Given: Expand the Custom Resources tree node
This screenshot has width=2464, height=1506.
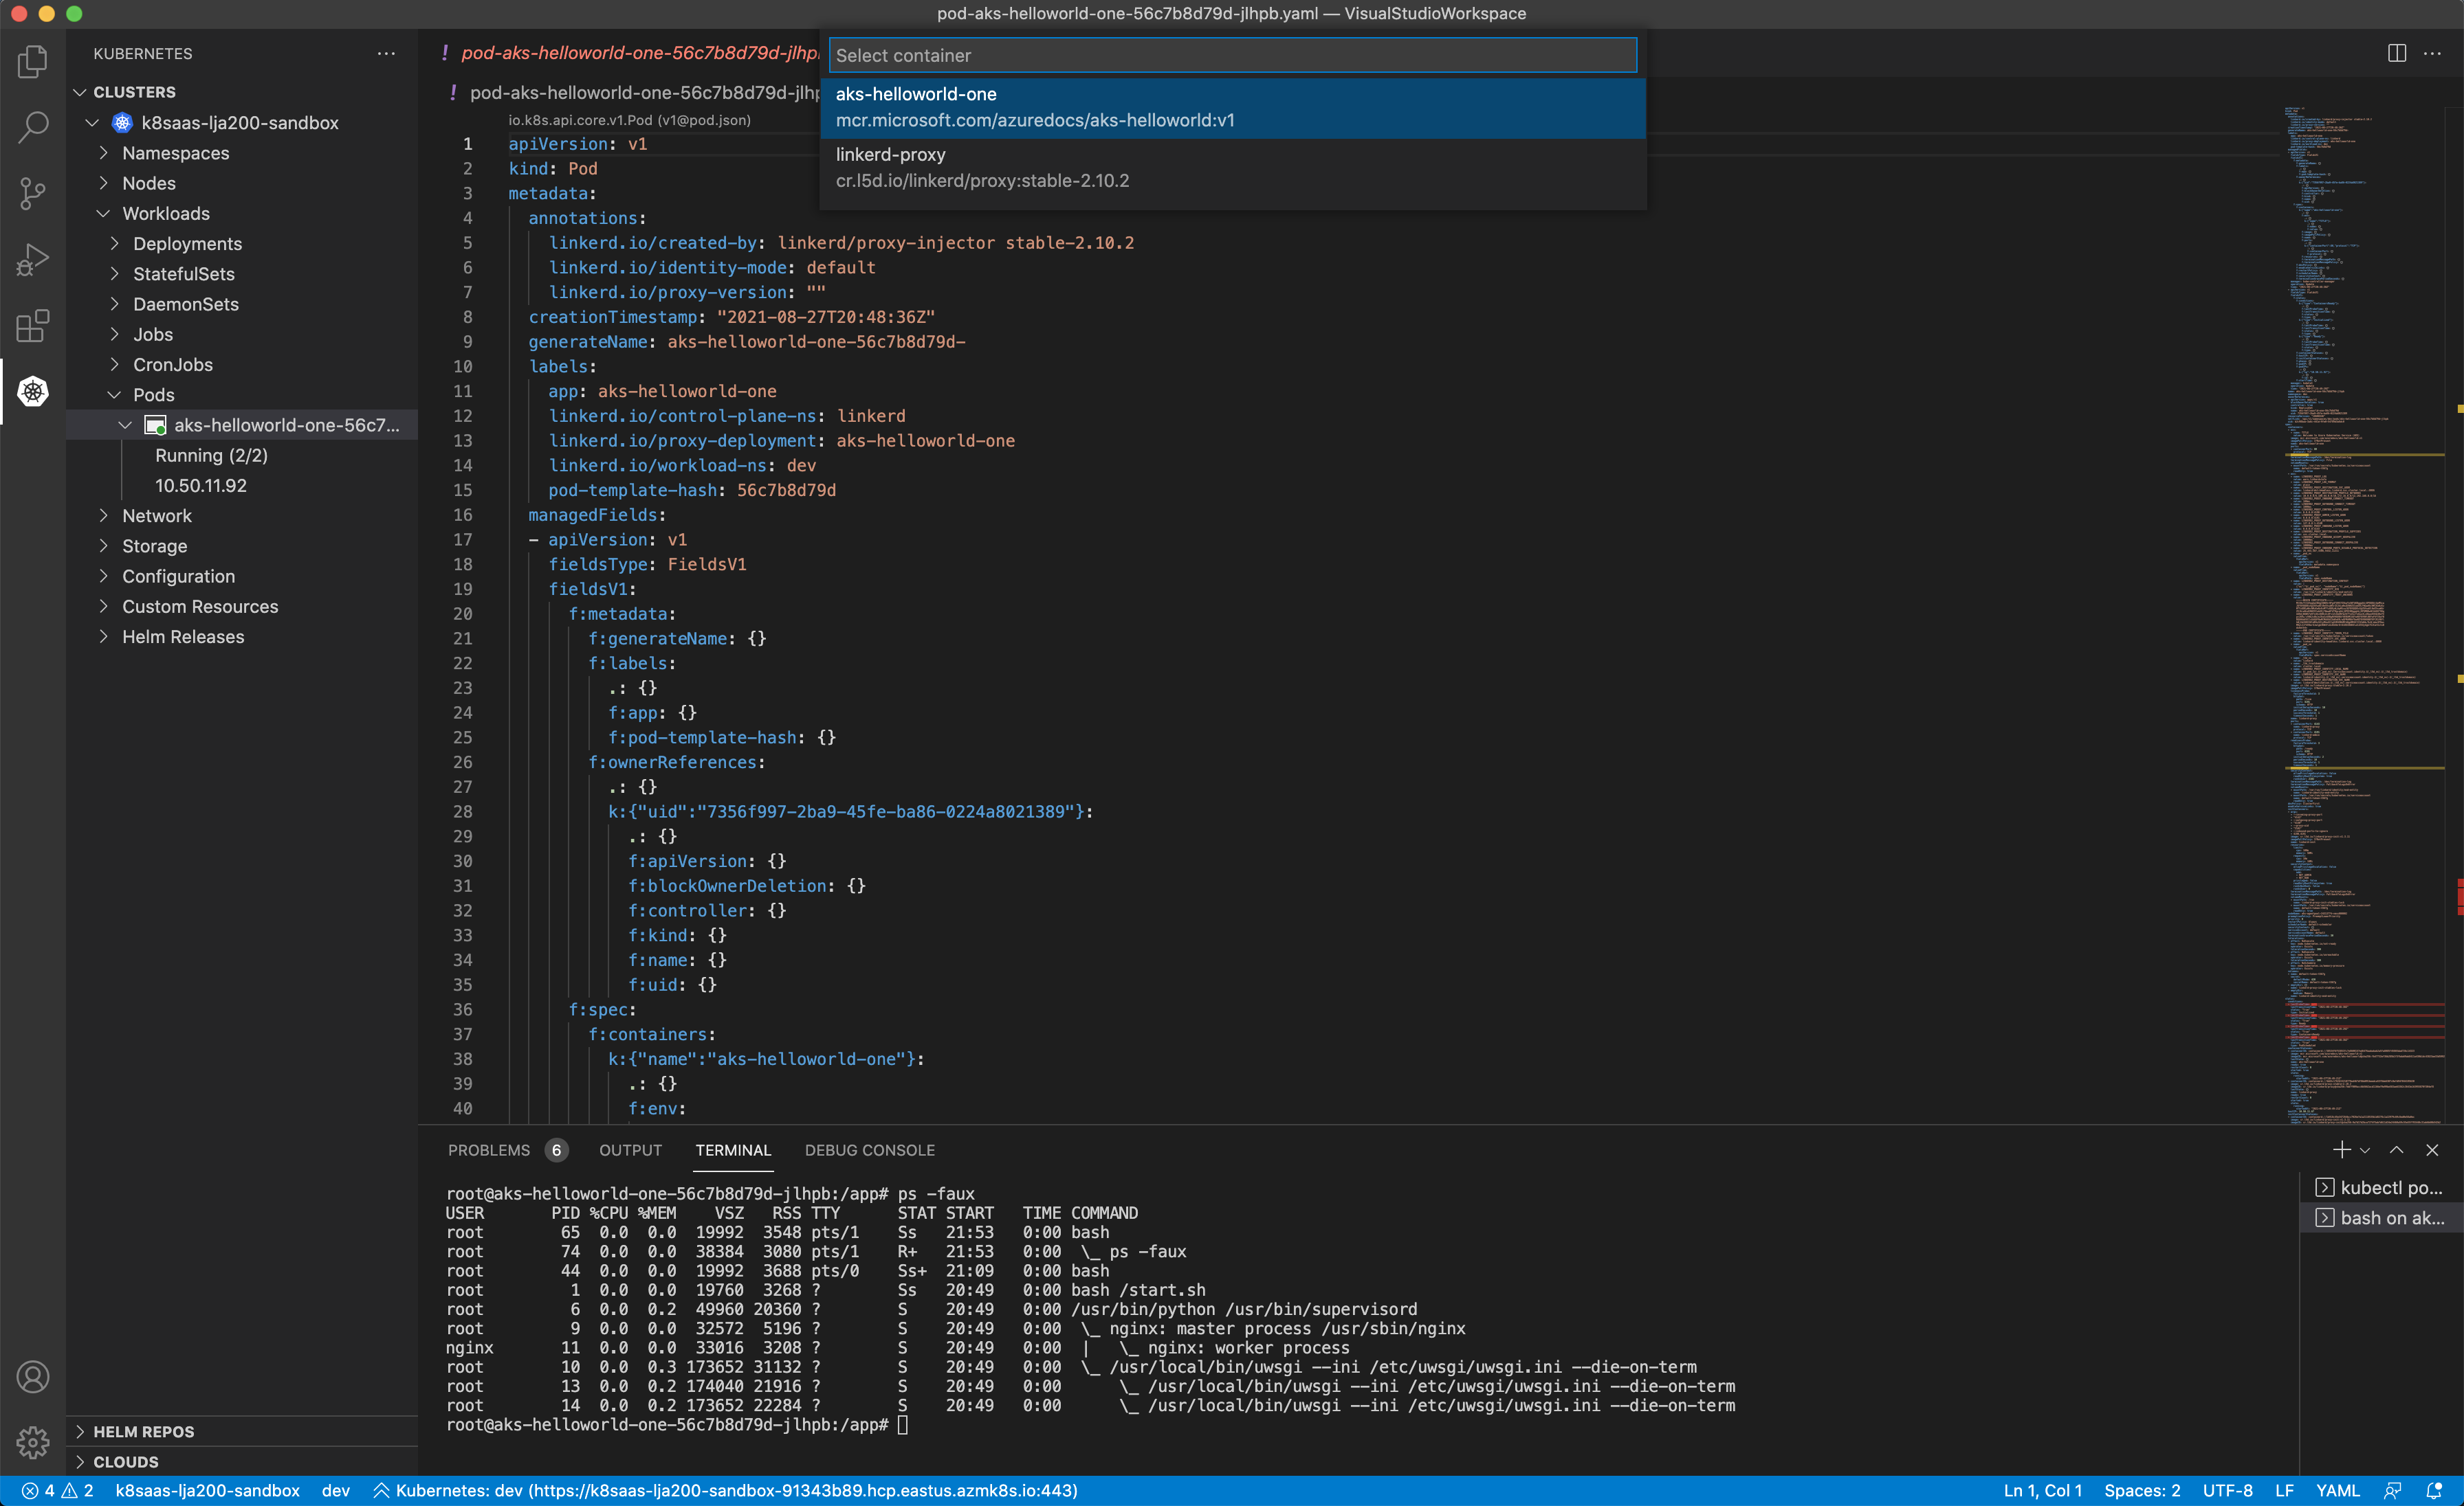Looking at the screenshot, I should 103,607.
